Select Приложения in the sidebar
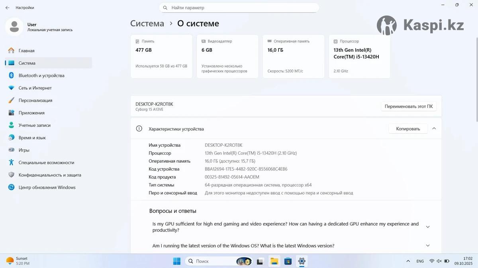Viewport: 478px width, 268px height. pyautogui.click(x=31, y=113)
